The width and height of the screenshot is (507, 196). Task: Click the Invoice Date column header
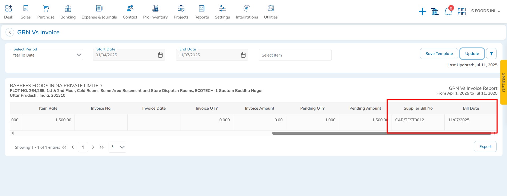[x=154, y=108]
